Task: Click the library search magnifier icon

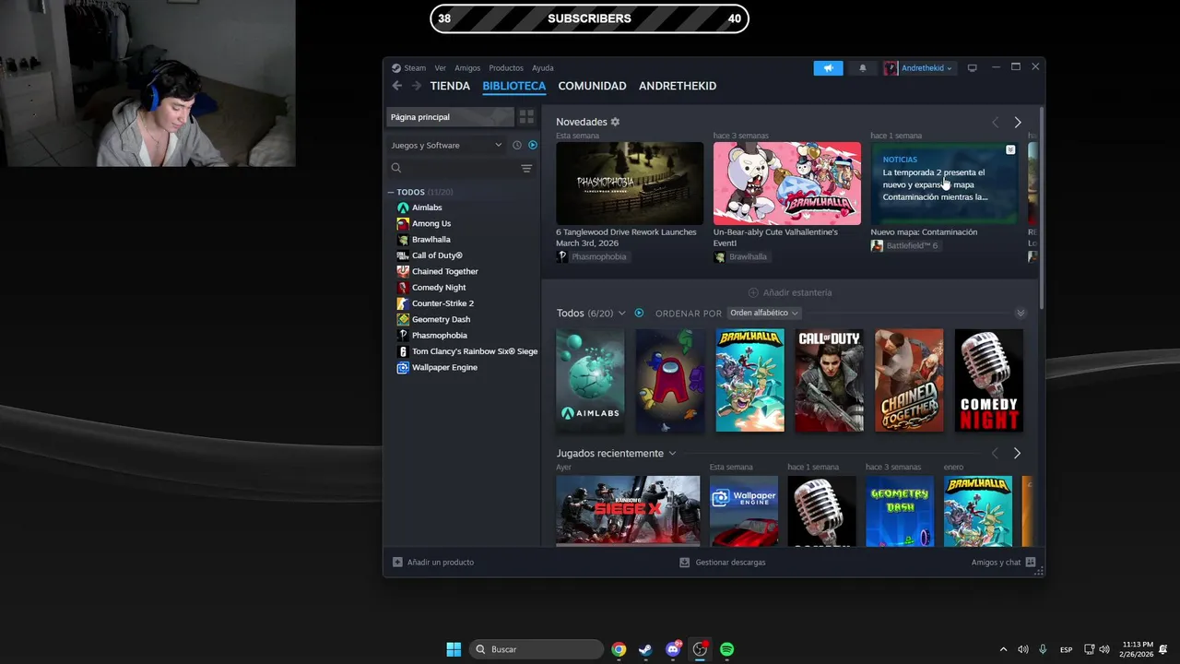Action: [396, 168]
